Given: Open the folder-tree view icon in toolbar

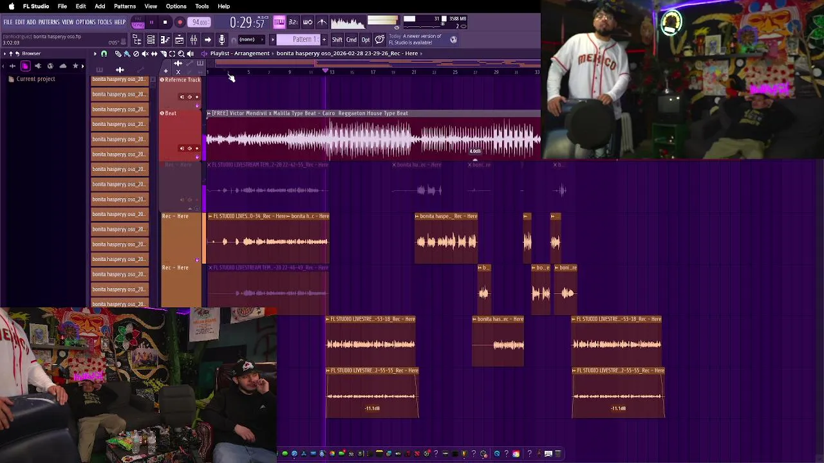Looking at the screenshot, I should (136, 40).
